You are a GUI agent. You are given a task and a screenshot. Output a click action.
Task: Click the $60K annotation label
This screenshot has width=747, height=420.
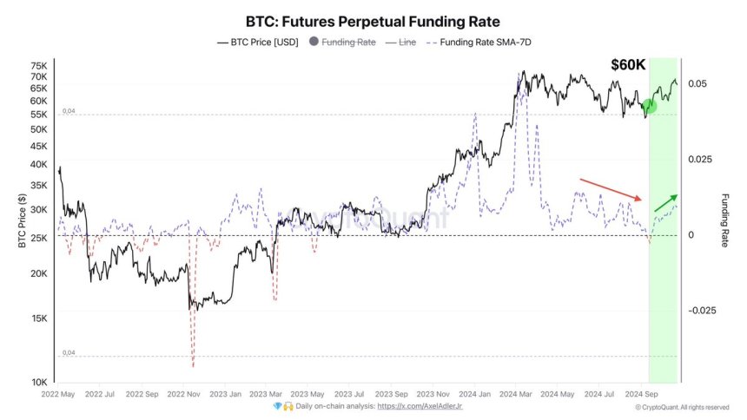click(627, 66)
